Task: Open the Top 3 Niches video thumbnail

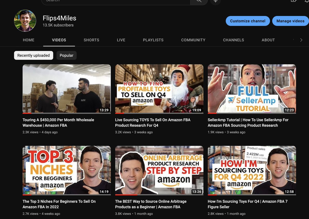Action: point(66,170)
